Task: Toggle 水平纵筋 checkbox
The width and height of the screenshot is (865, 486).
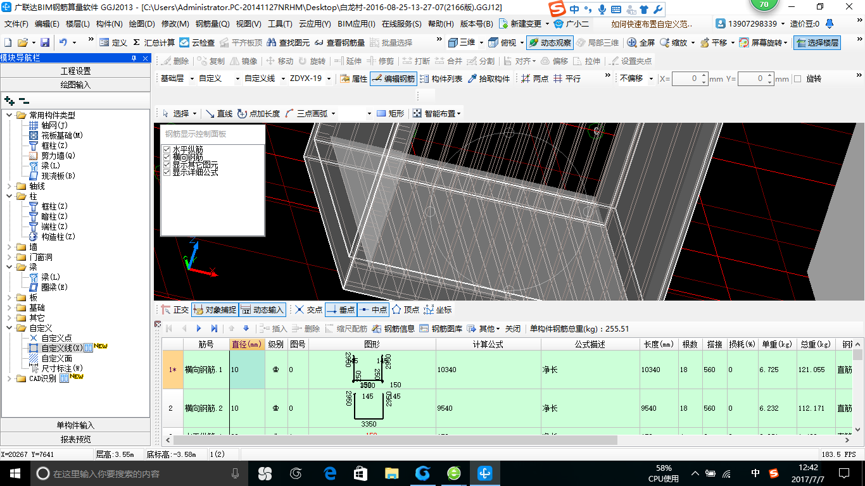Action: click(167, 149)
